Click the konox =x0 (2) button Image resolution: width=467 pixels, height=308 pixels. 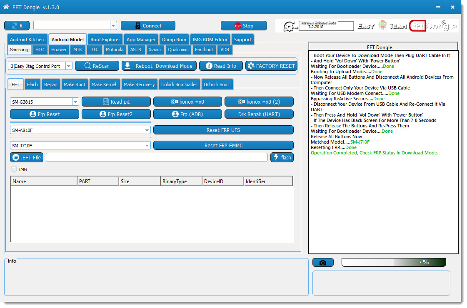coord(259,102)
